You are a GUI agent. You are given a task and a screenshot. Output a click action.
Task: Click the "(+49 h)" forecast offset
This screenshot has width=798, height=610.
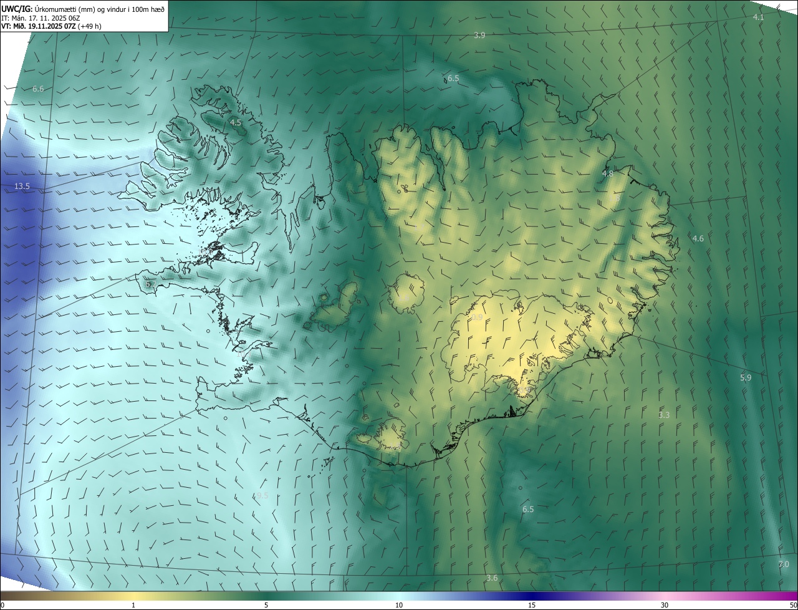click(x=89, y=26)
